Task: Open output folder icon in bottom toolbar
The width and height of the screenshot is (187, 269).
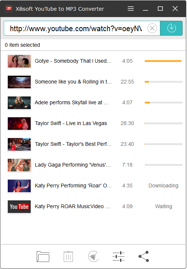Action: (43, 256)
